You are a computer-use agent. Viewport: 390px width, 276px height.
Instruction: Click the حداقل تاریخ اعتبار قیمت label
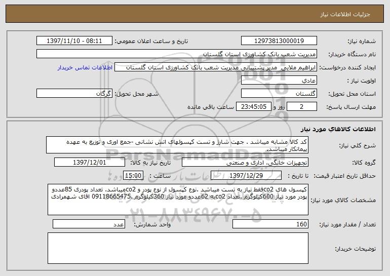click(x=345, y=176)
